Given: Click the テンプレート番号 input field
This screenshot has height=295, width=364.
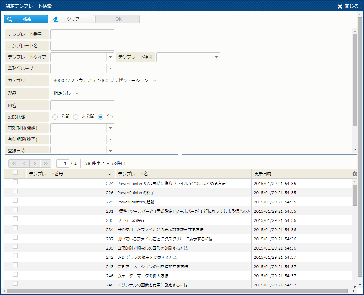Looking at the screenshot, I should 82,34.
